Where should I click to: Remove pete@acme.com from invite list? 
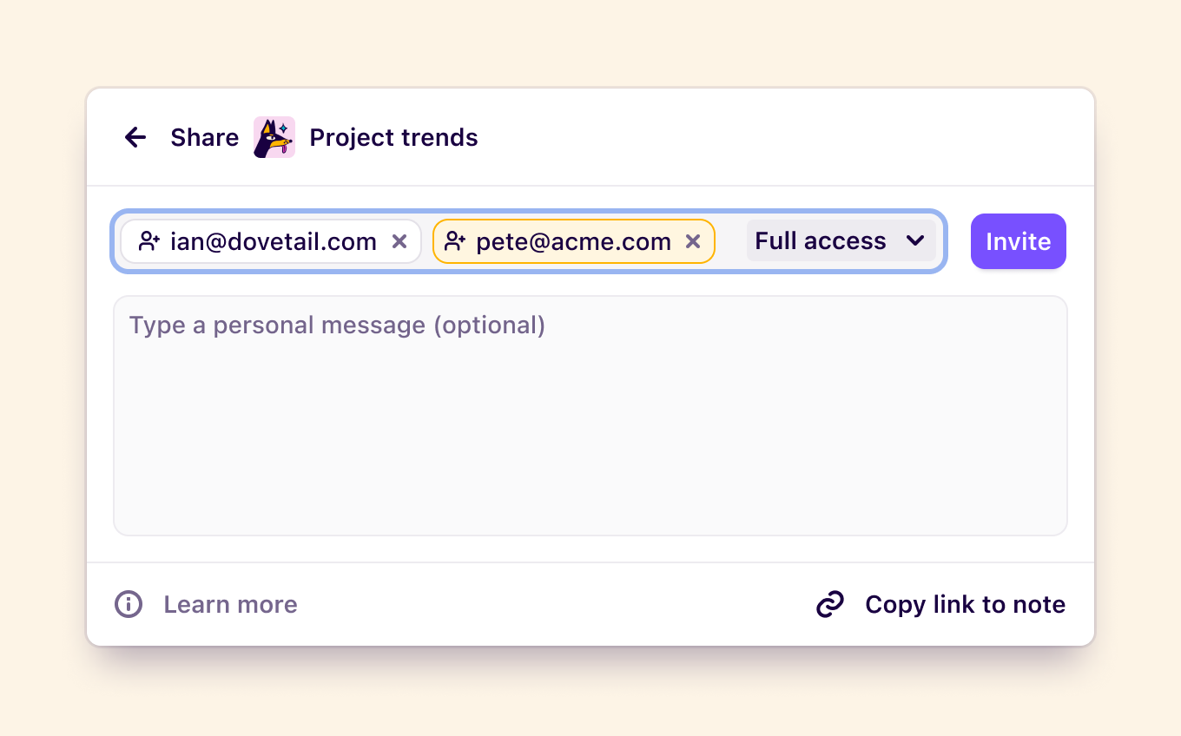[x=693, y=241]
